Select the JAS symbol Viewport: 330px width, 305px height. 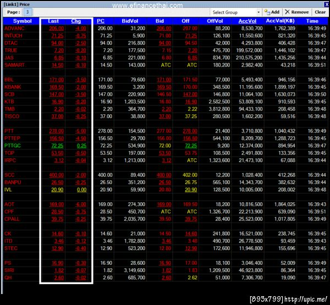pyautogui.click(x=9, y=58)
